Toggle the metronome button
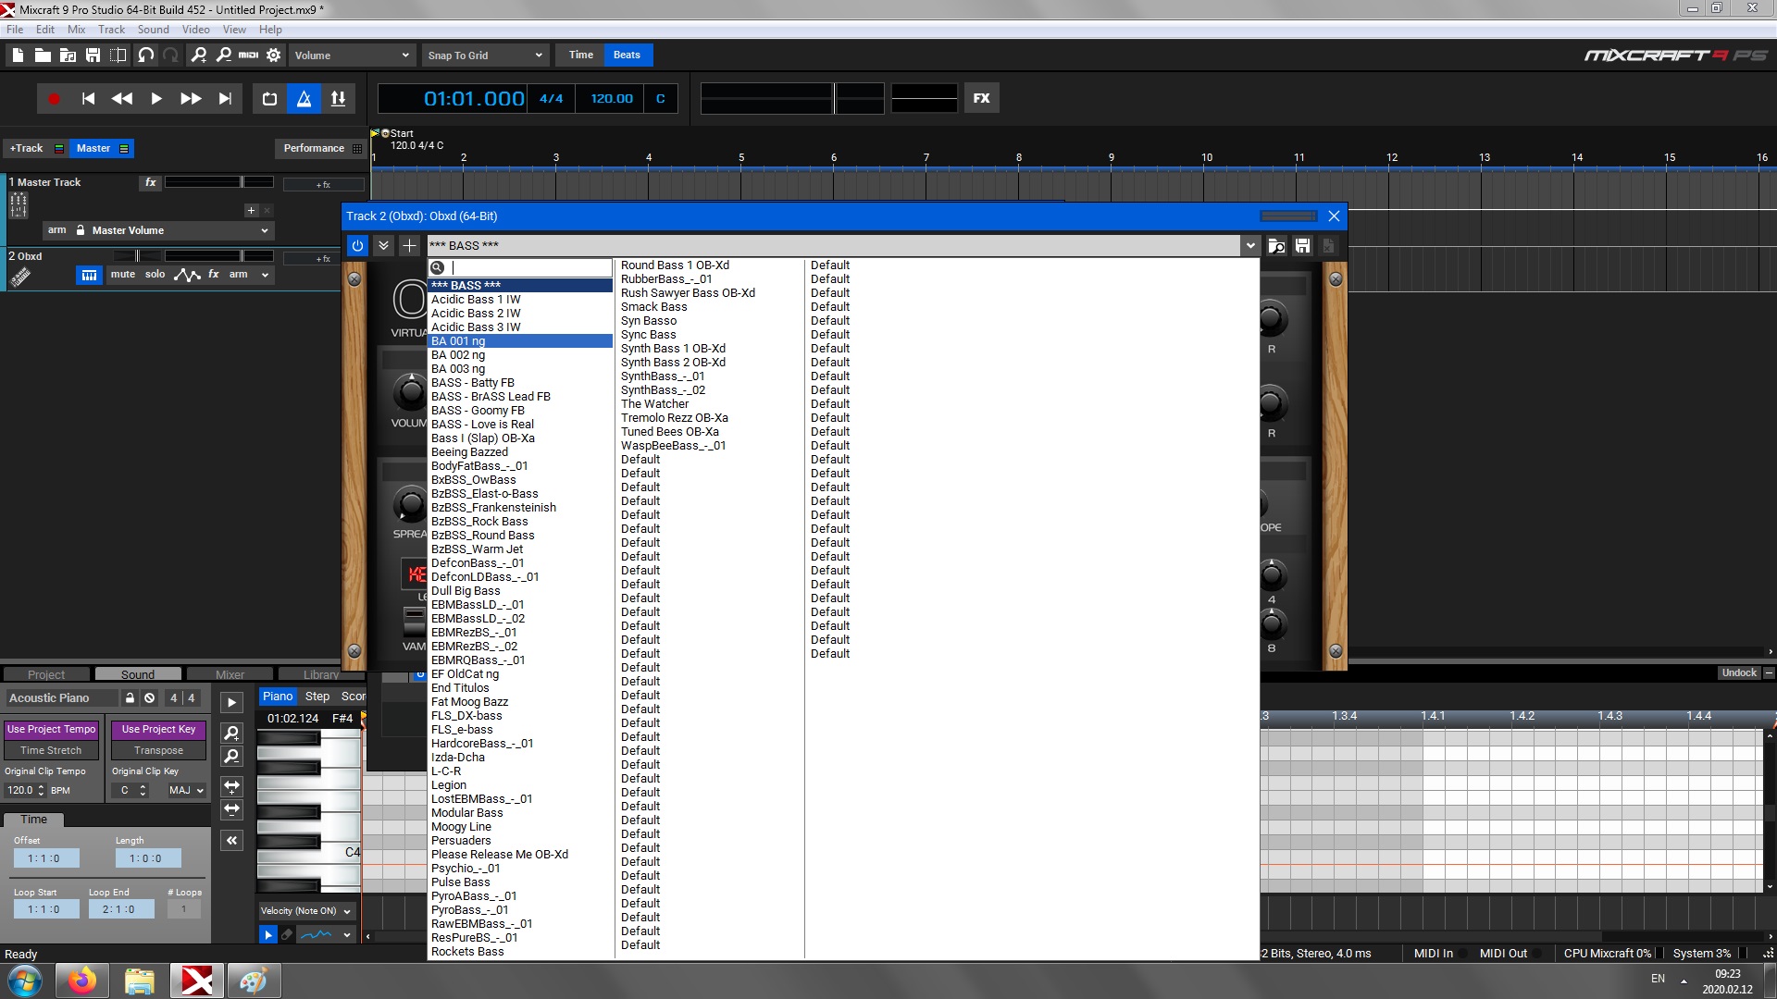Viewport: 1777px width, 999px height. (304, 99)
